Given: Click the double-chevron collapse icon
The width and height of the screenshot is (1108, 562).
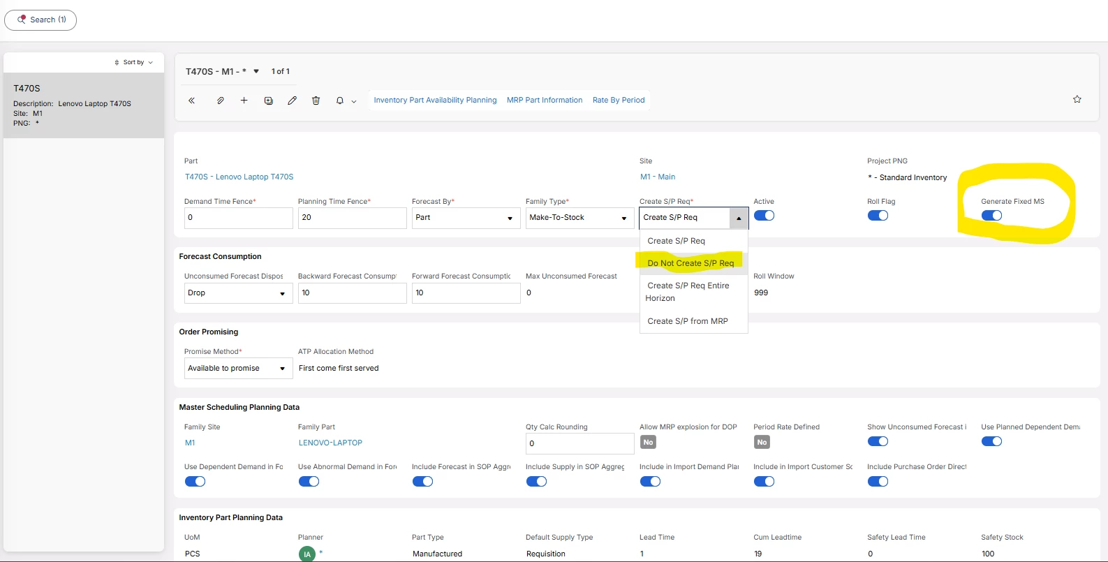Looking at the screenshot, I should [x=191, y=101].
